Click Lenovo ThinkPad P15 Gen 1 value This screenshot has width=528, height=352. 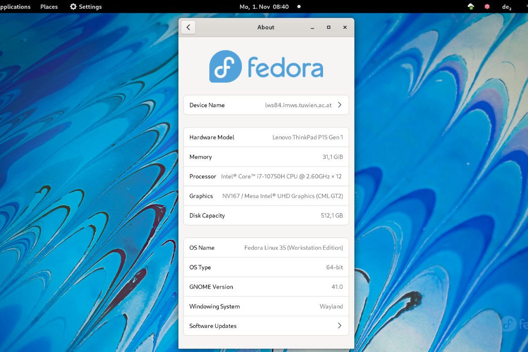(308, 137)
